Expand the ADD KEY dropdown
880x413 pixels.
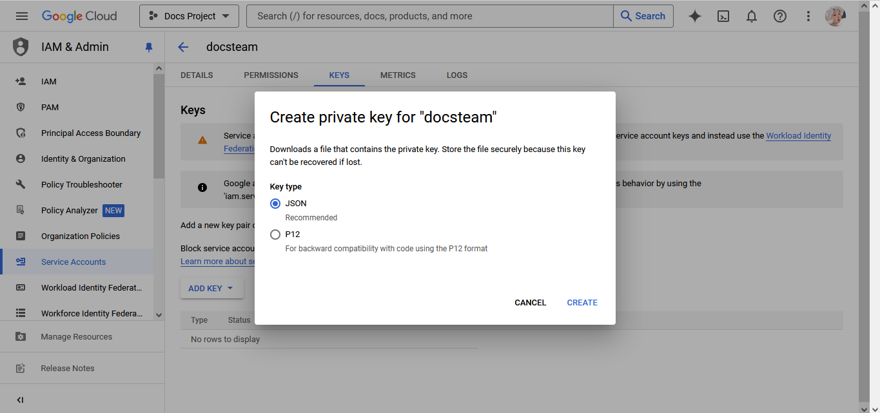click(211, 289)
